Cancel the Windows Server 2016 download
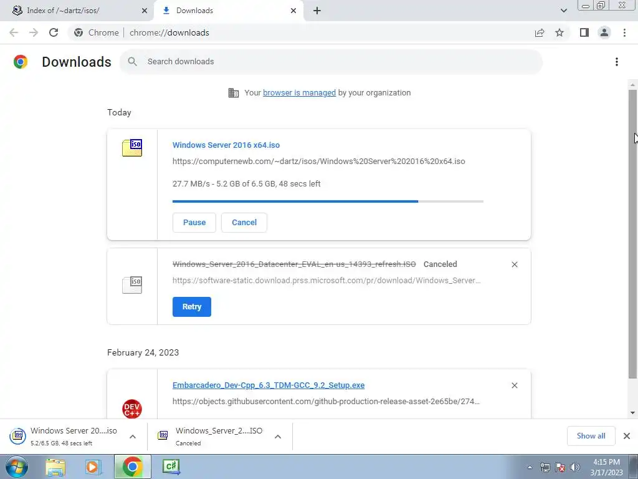638x479 pixels. (244, 223)
